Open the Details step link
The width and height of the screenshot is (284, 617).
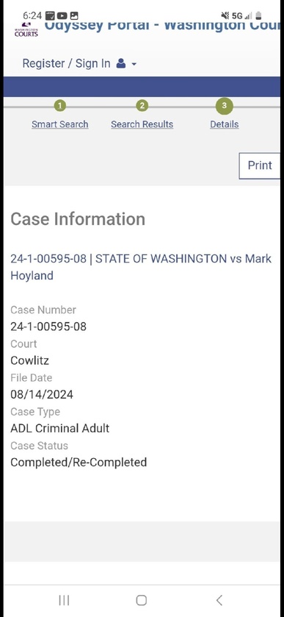225,124
